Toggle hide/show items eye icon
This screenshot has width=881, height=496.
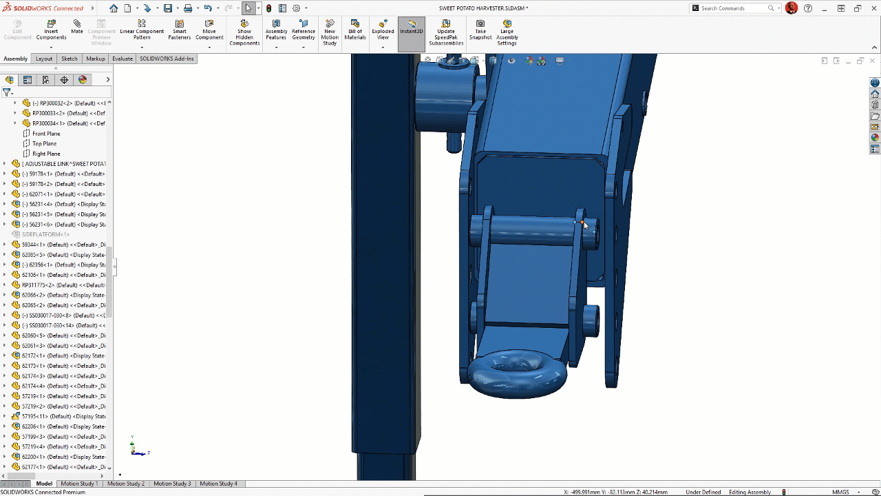pyautogui.click(x=511, y=61)
